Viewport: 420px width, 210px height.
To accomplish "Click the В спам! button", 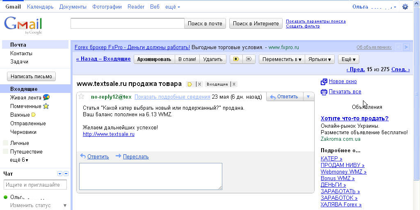I will 187,59.
